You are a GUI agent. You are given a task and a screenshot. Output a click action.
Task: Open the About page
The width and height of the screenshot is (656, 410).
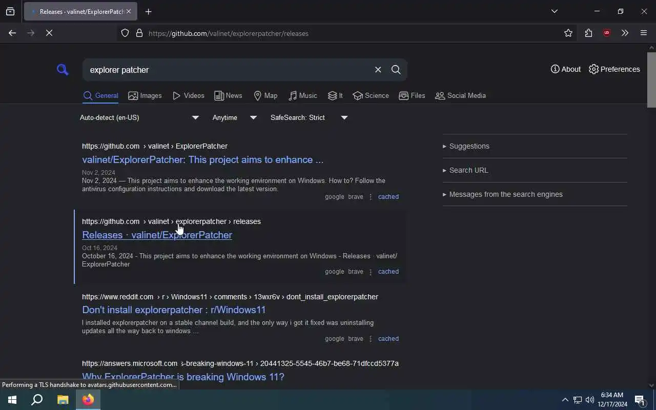[x=566, y=69]
